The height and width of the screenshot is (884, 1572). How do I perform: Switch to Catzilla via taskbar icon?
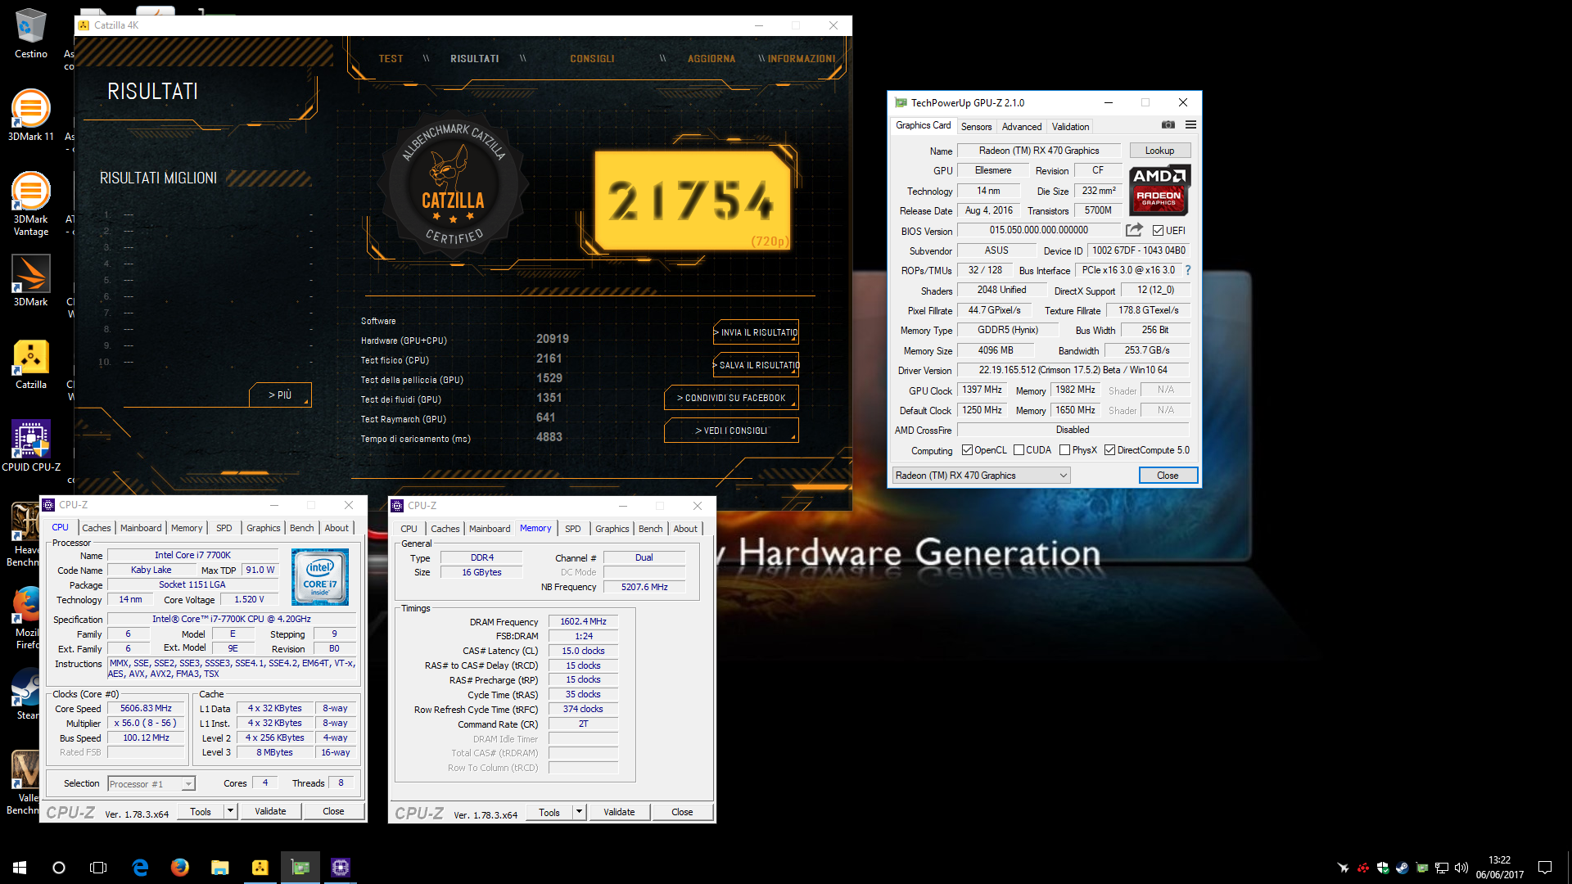point(260,867)
